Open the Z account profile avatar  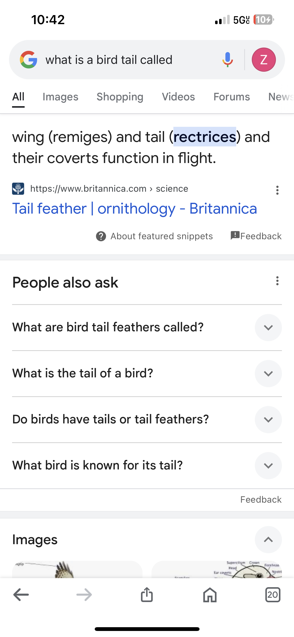pyautogui.click(x=264, y=60)
